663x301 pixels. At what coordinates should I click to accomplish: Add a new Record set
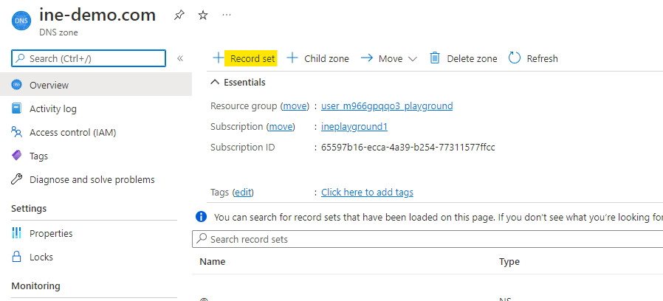tap(244, 58)
